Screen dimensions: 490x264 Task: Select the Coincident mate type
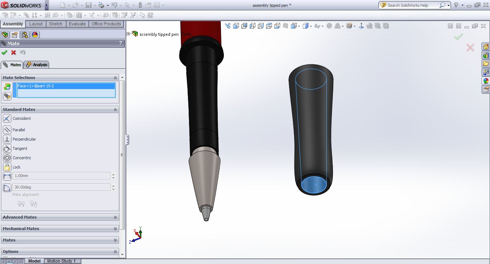coord(7,118)
